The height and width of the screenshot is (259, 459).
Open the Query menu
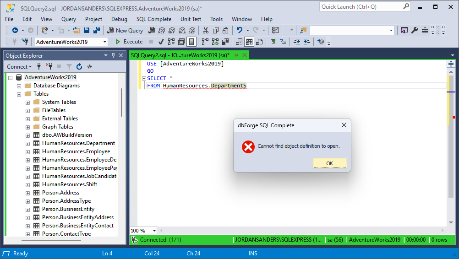click(69, 19)
